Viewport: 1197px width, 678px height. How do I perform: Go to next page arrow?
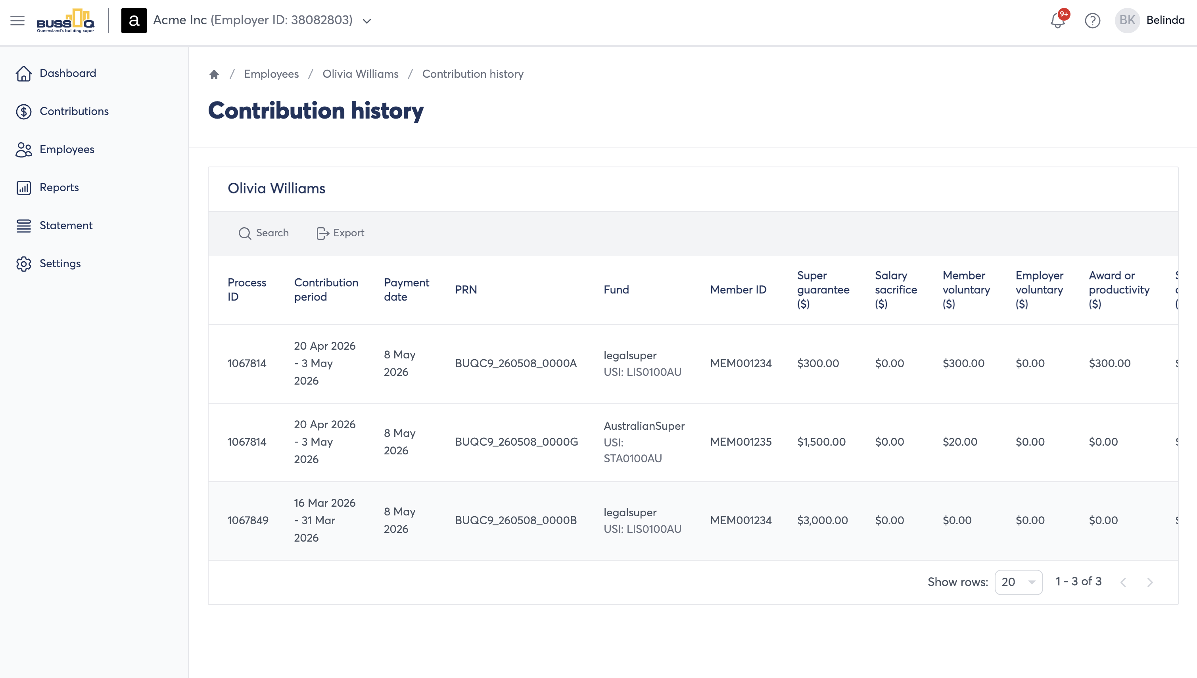tap(1150, 582)
